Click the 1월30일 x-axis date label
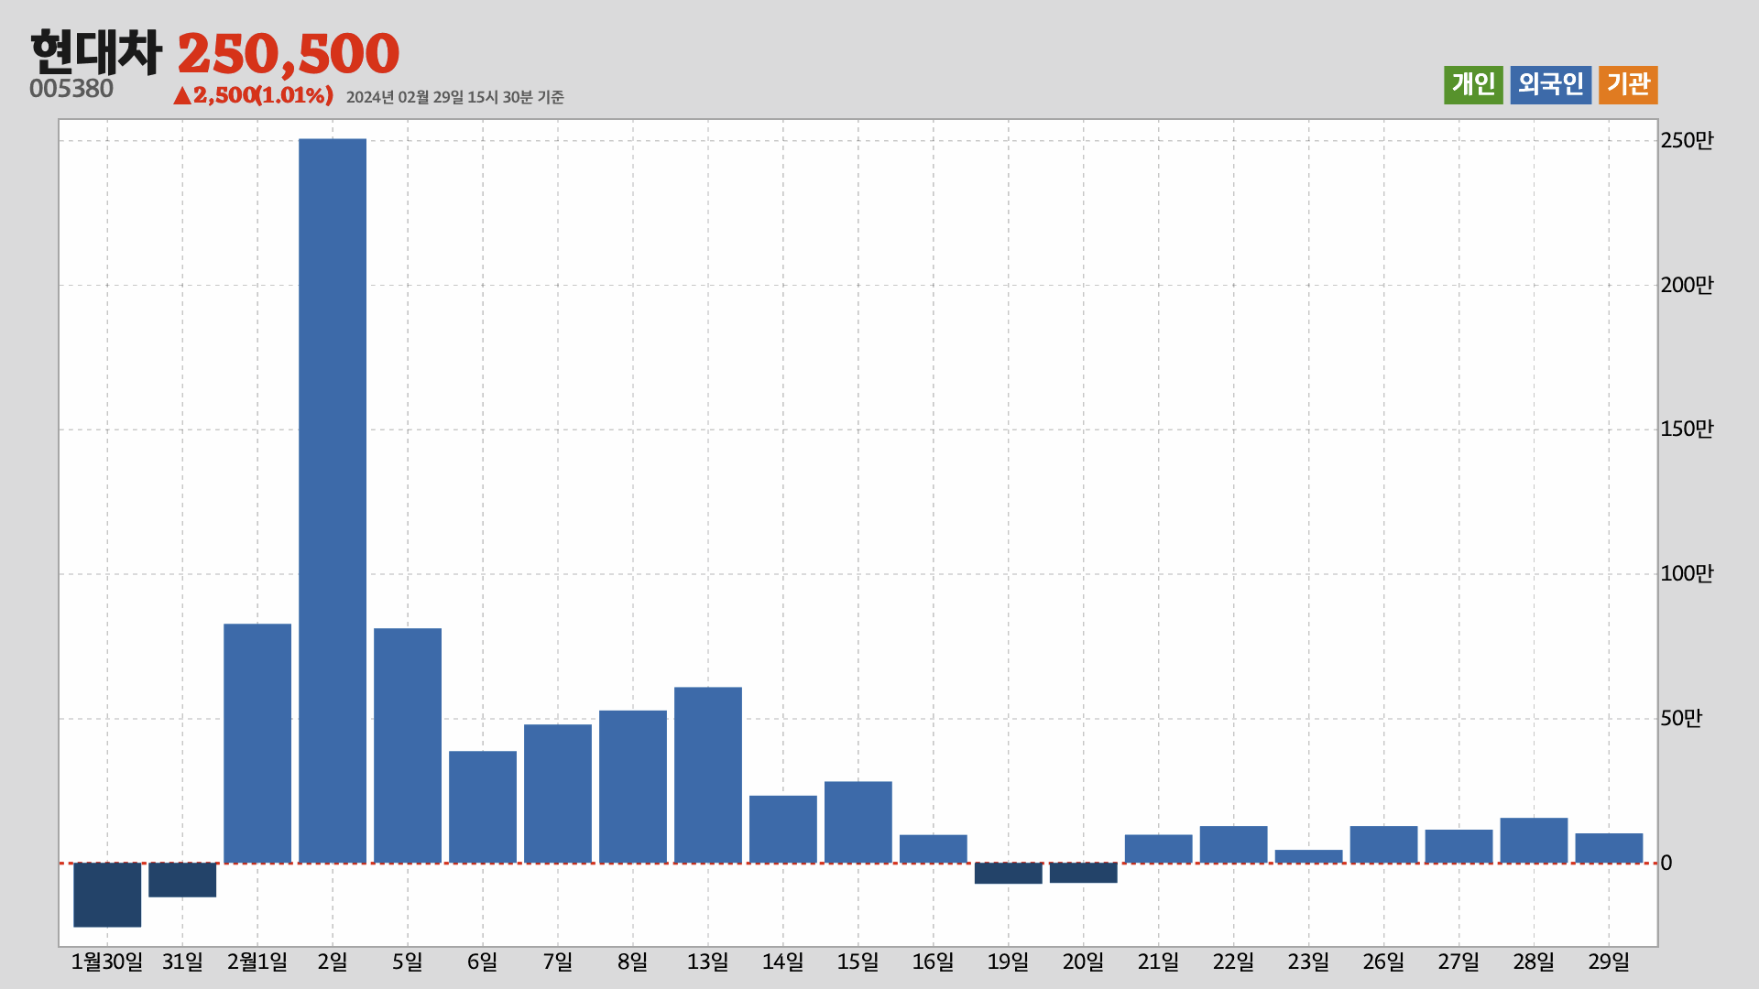Image resolution: width=1759 pixels, height=989 pixels. [x=107, y=962]
